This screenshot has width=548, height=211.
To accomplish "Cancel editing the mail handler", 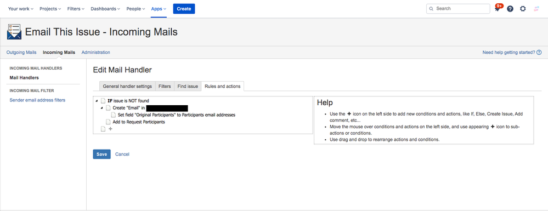I will [122, 154].
